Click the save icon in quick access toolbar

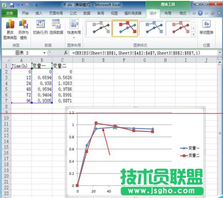[x=12, y=5]
